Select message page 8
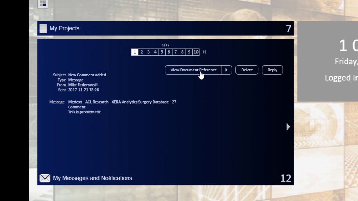Image resolution: width=358 pixels, height=201 pixels. (x=182, y=52)
